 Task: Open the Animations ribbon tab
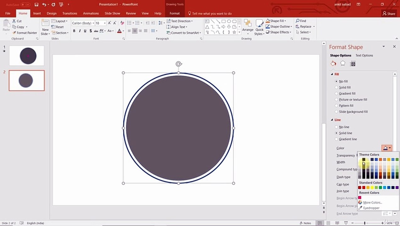91,13
